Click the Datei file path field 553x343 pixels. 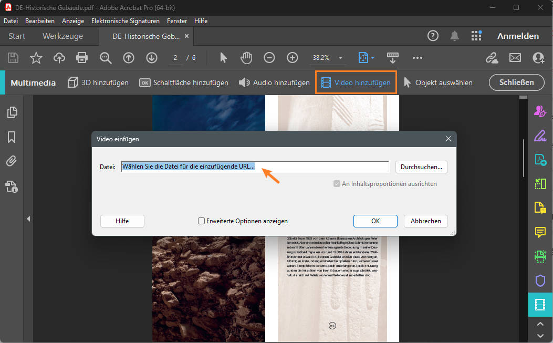(x=255, y=167)
